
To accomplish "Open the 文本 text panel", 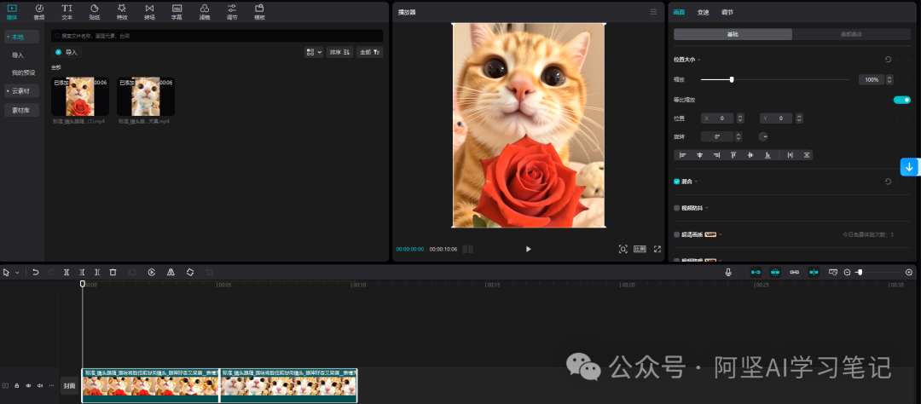I will coord(67,11).
